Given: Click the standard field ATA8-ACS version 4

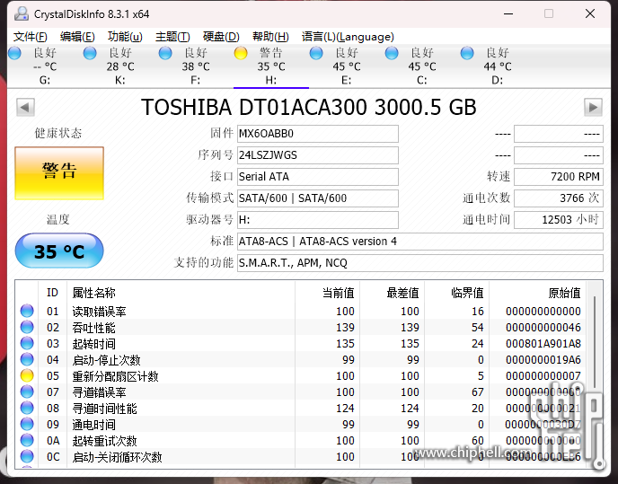Looking at the screenshot, I should [x=420, y=242].
